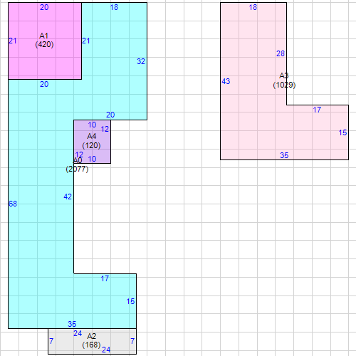356x356 pixels.
Task: Select the gray A2 area shape
Action: [x=92, y=341]
